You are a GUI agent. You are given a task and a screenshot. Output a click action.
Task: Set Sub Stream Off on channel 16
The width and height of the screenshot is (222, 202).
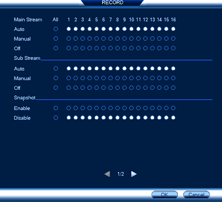pyautogui.click(x=173, y=88)
